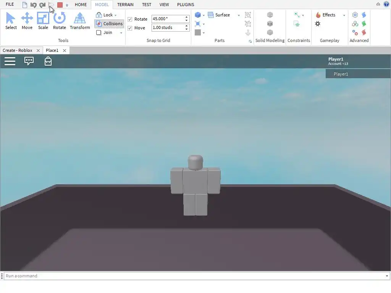Open the Lock tool dropdown arrow
Screen dimensions: 391x293
coord(115,15)
